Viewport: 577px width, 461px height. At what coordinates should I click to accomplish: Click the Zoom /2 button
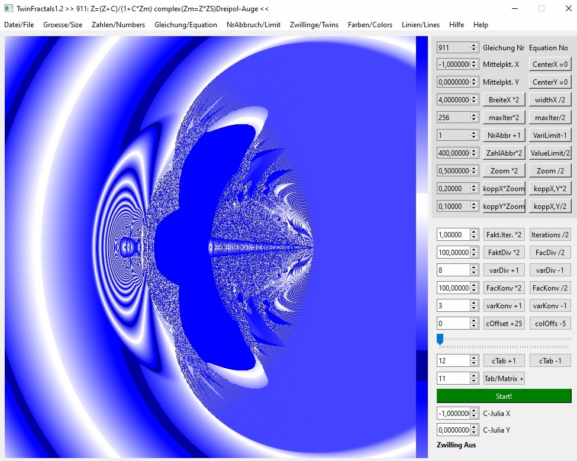(550, 170)
